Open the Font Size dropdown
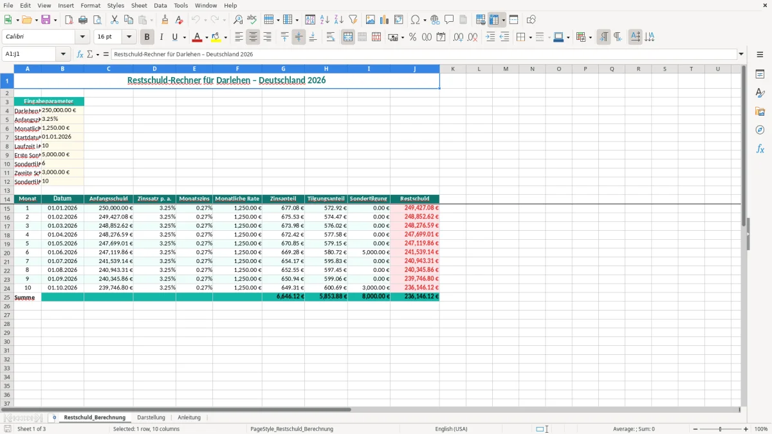Image resolution: width=772 pixels, height=434 pixels. (129, 37)
